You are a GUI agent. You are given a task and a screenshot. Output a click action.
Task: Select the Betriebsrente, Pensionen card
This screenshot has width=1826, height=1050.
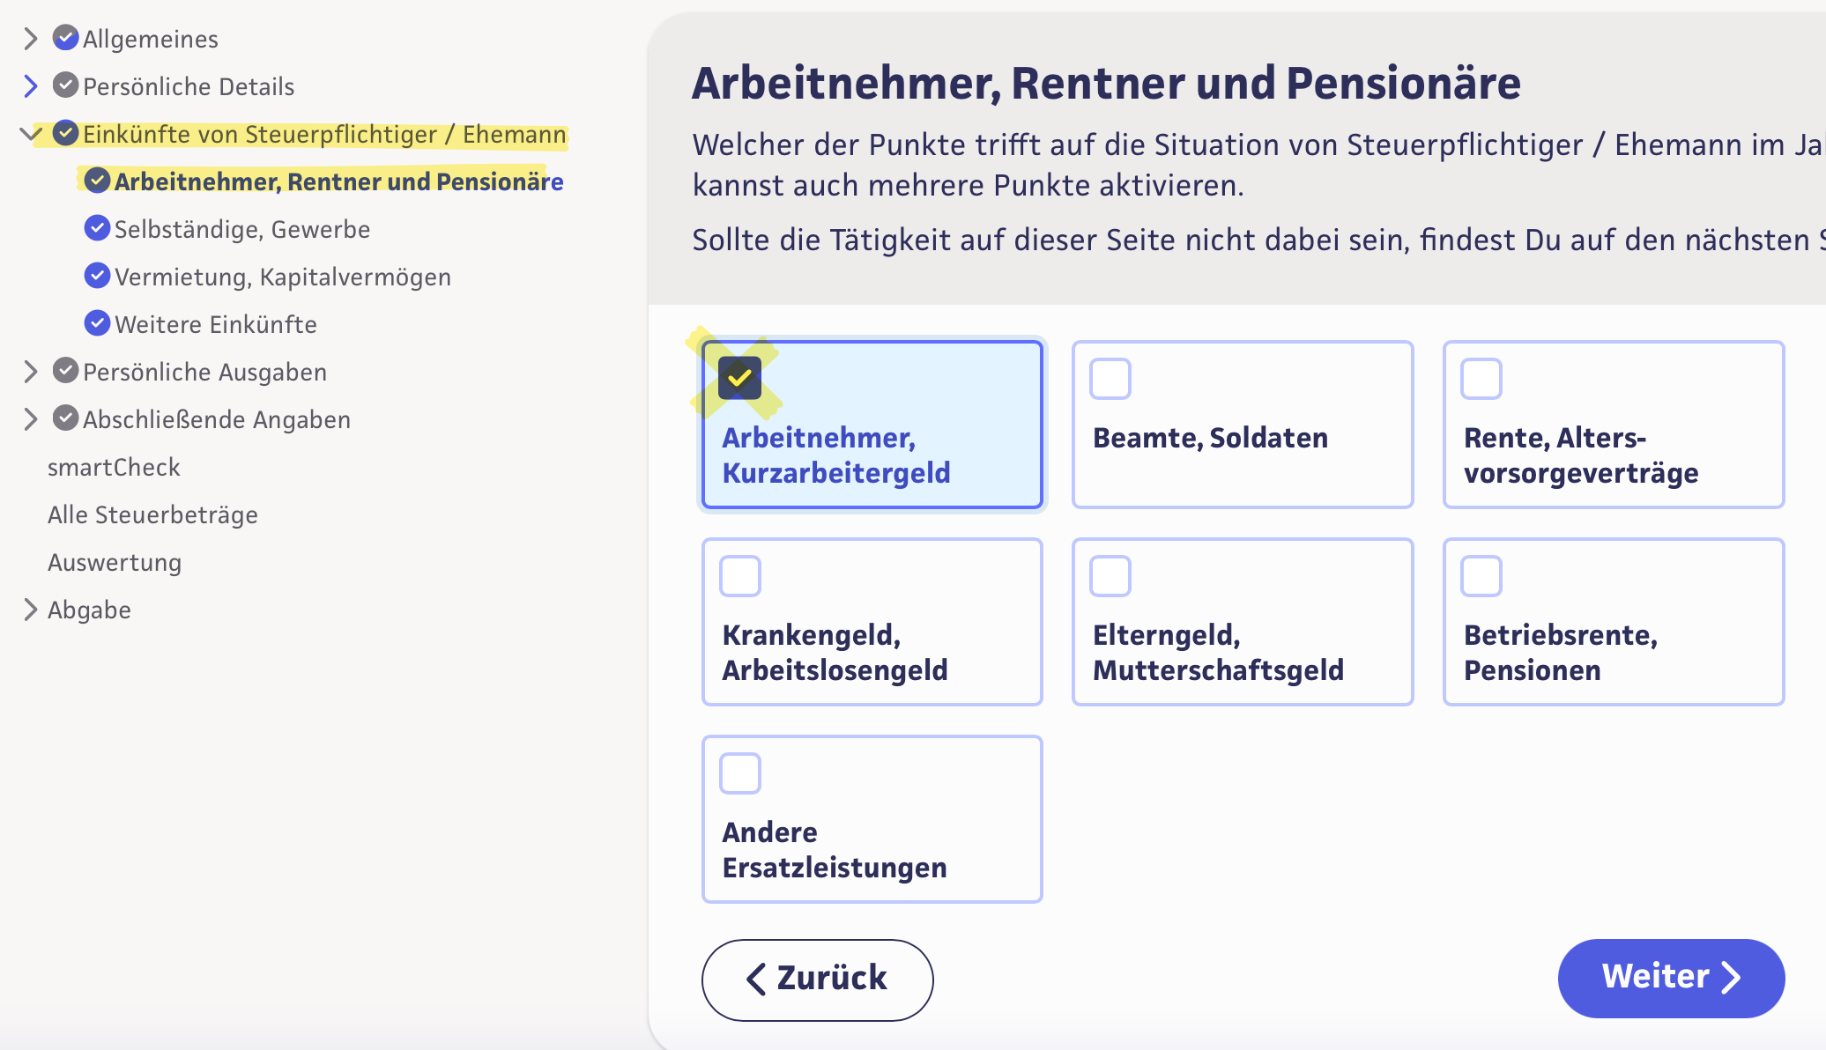tap(1613, 622)
